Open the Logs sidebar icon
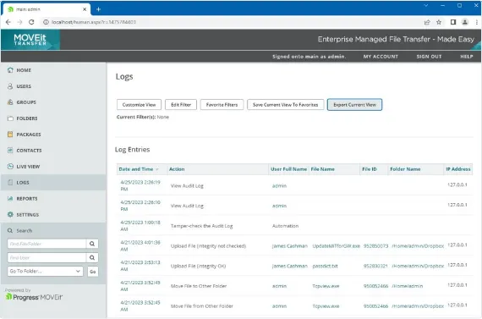Viewport: 482px width, 319px height. point(10,183)
